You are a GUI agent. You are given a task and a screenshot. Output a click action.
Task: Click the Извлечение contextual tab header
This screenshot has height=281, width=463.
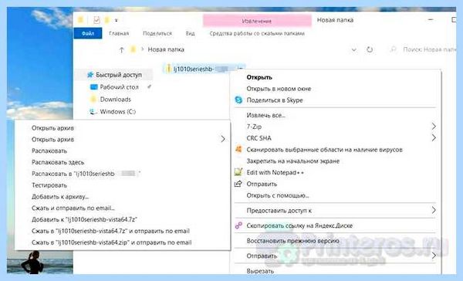pos(257,21)
